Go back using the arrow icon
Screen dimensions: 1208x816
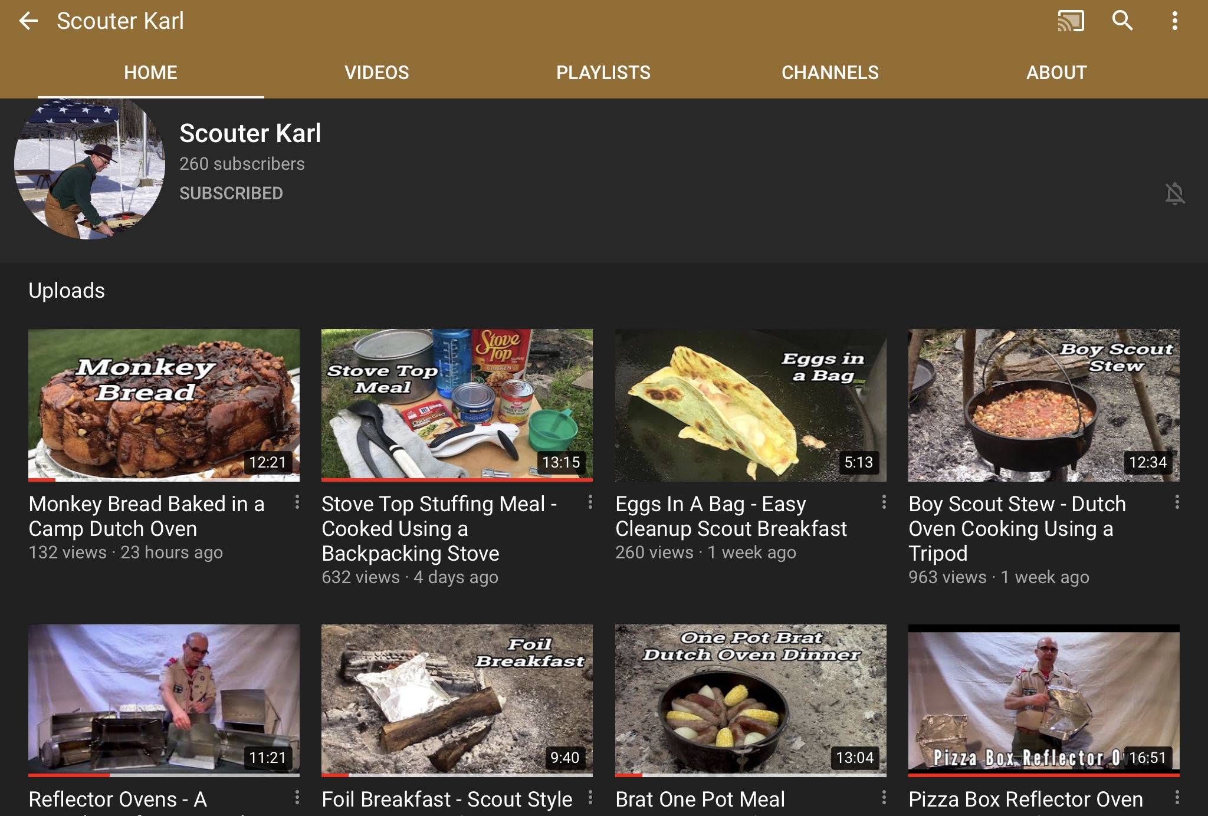[x=28, y=21]
